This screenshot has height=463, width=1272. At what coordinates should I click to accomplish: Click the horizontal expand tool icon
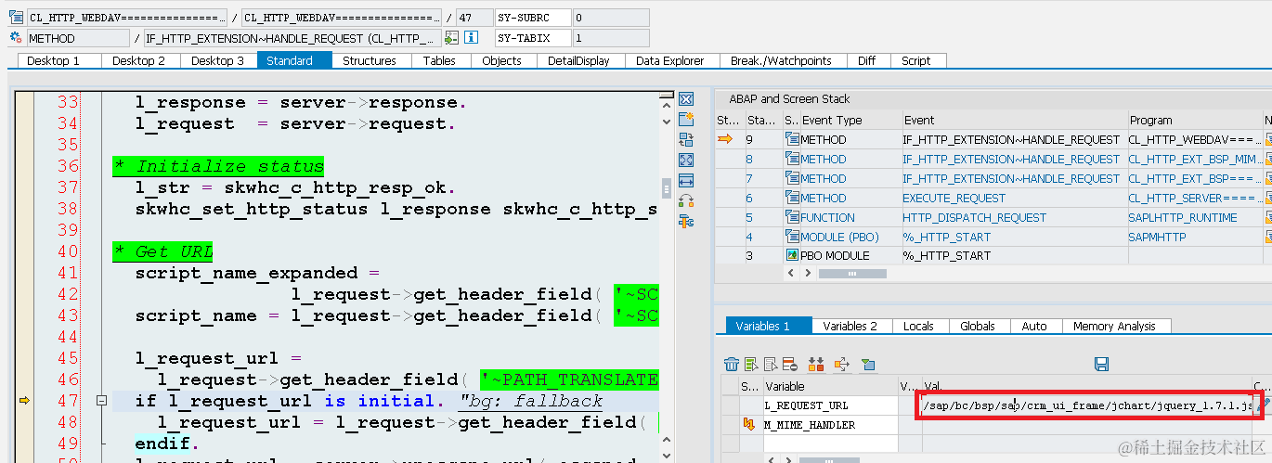click(686, 181)
